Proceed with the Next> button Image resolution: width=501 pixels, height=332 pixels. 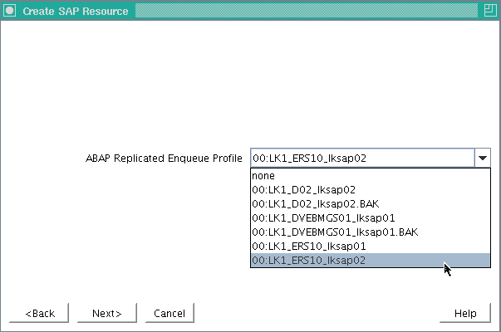pyautogui.click(x=107, y=313)
